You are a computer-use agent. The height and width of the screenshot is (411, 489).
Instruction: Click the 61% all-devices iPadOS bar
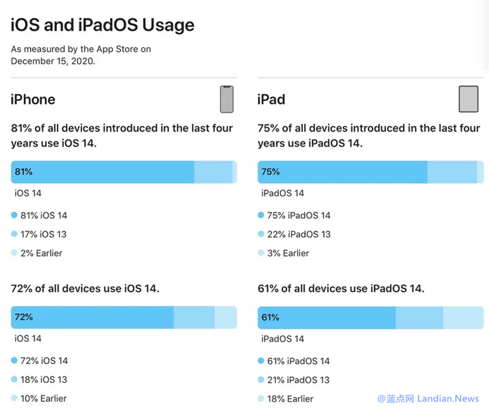pos(326,317)
